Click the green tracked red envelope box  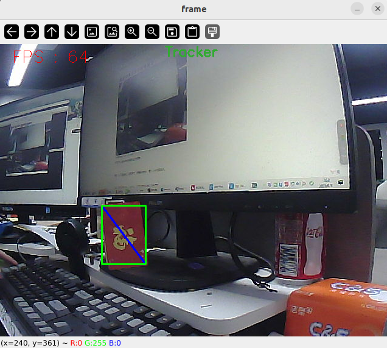(124, 235)
